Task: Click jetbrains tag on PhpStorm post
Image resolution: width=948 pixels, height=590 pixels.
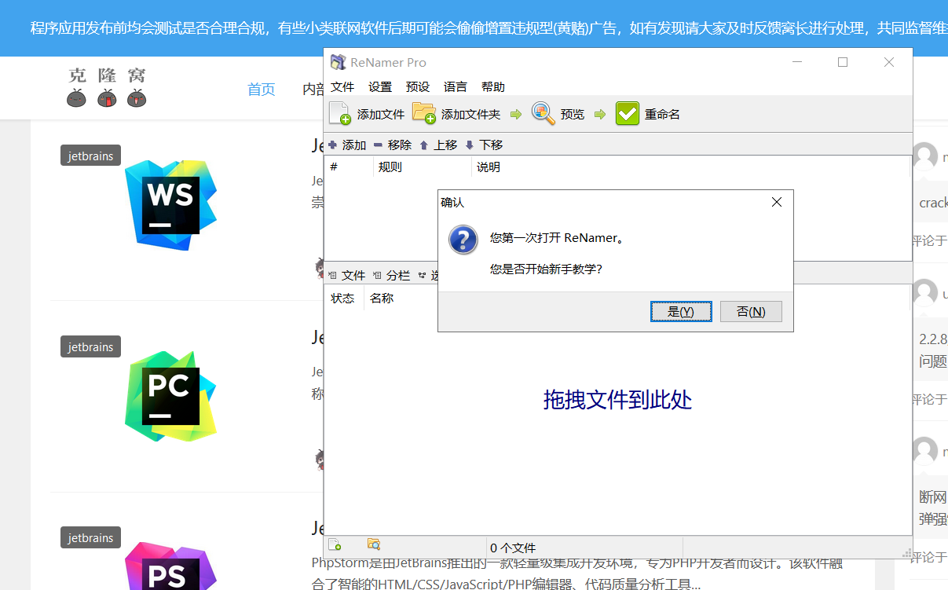Action: tap(90, 537)
